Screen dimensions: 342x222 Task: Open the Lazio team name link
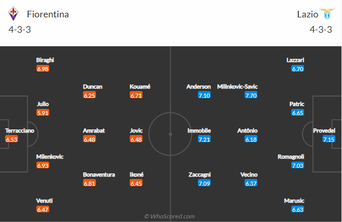click(308, 14)
